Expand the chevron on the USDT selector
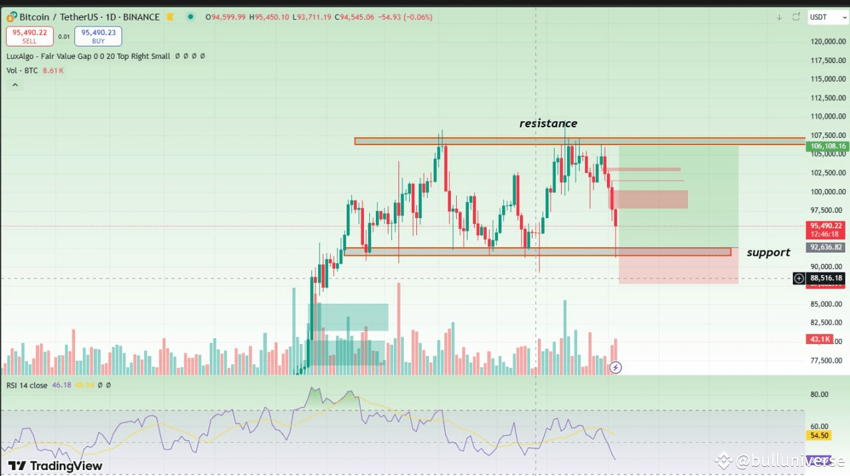The height and width of the screenshot is (476, 850). point(844,17)
